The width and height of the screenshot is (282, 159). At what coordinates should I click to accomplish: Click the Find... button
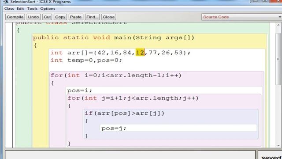click(92, 17)
